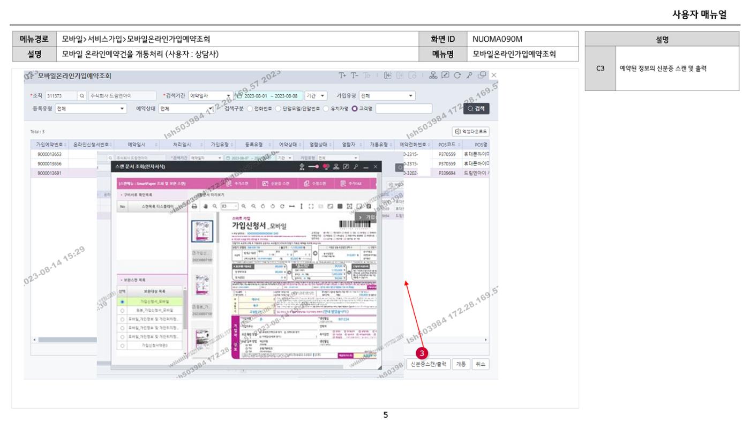Open the 검색기간 예약일자 dropdown
This screenshot has height=422, width=750.
pyautogui.click(x=211, y=96)
